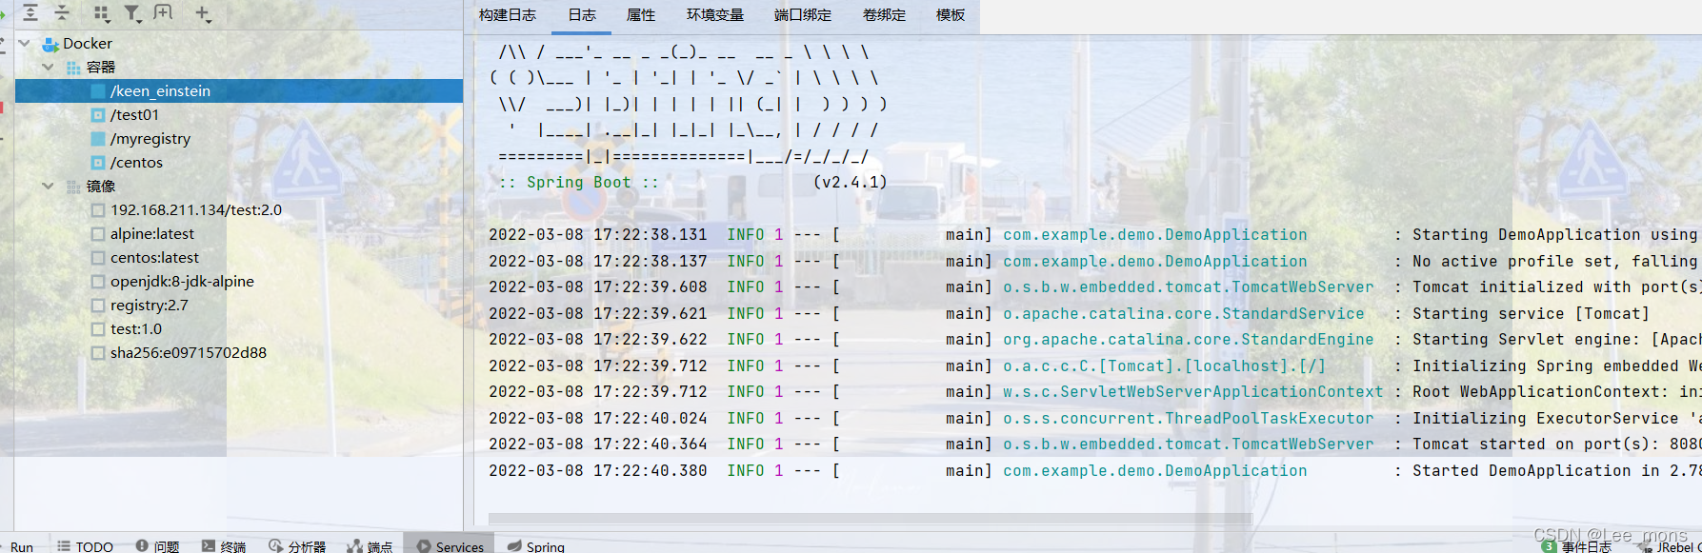1702x553 pixels.
Task: Click the /keen_einstein container status icon
Action: [98, 91]
